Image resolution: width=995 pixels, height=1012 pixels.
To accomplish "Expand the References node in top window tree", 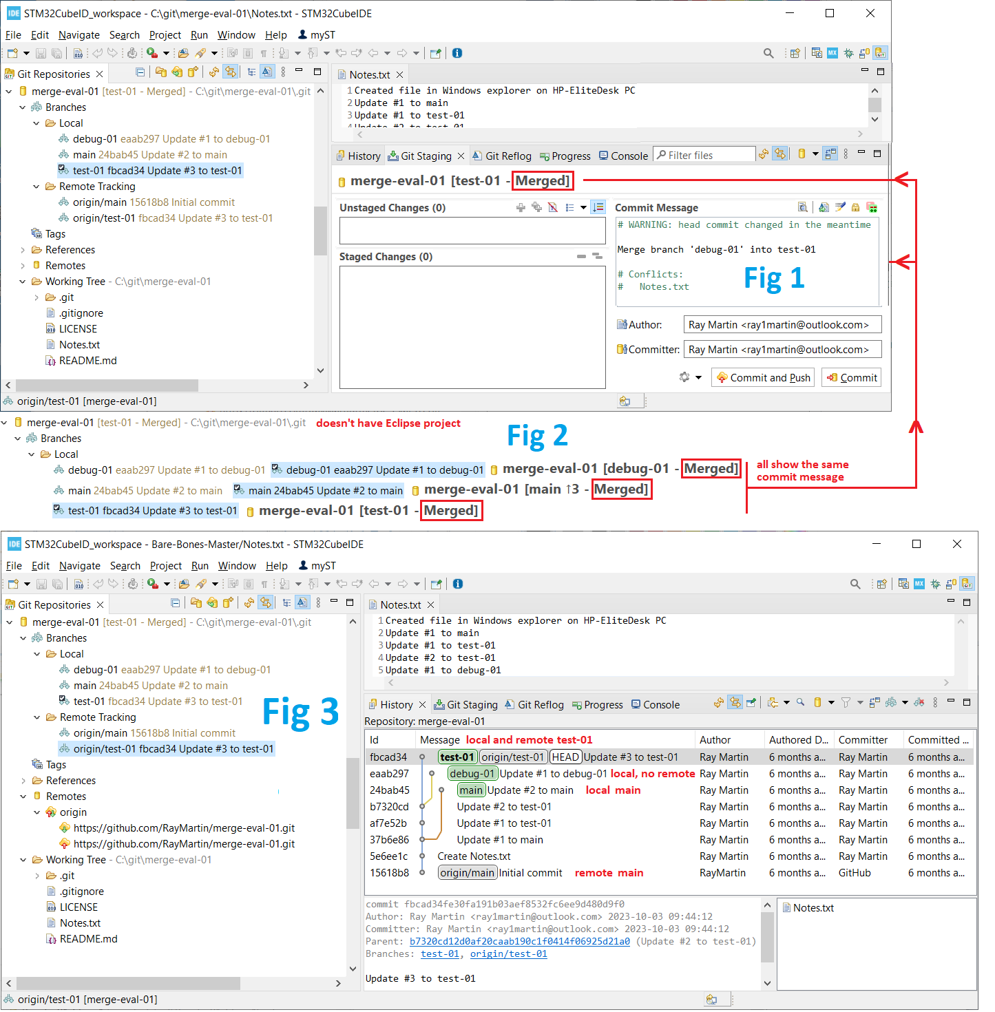I will (23, 250).
